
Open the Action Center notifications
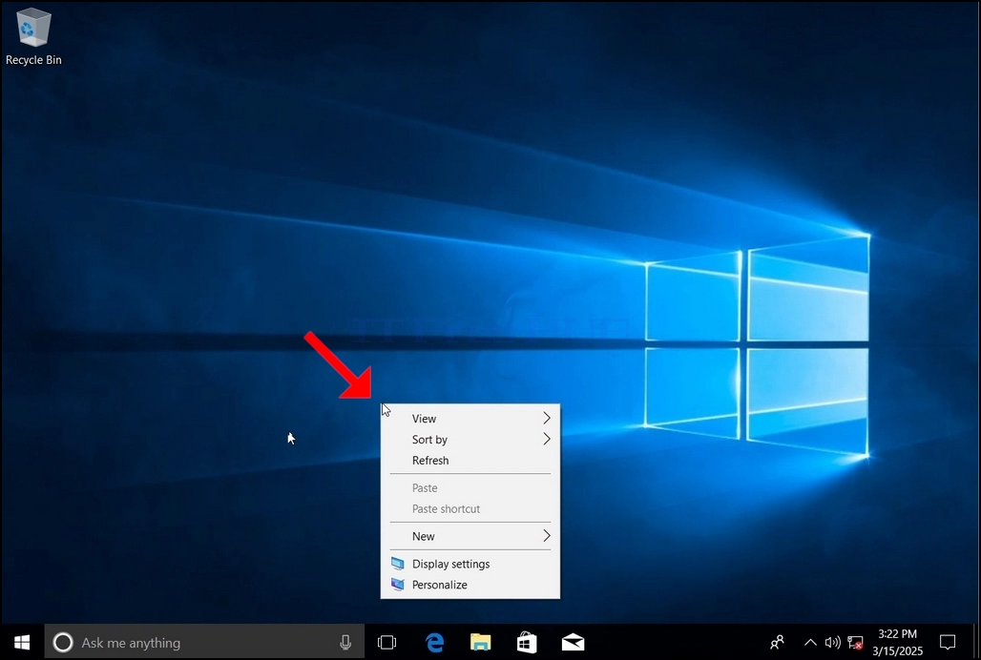948,643
